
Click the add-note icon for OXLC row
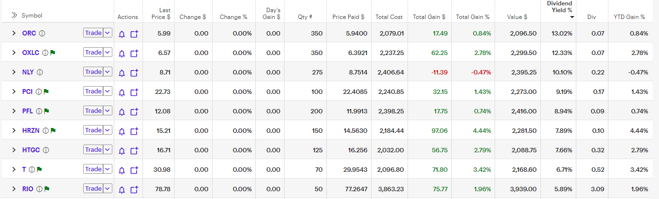[x=135, y=53]
